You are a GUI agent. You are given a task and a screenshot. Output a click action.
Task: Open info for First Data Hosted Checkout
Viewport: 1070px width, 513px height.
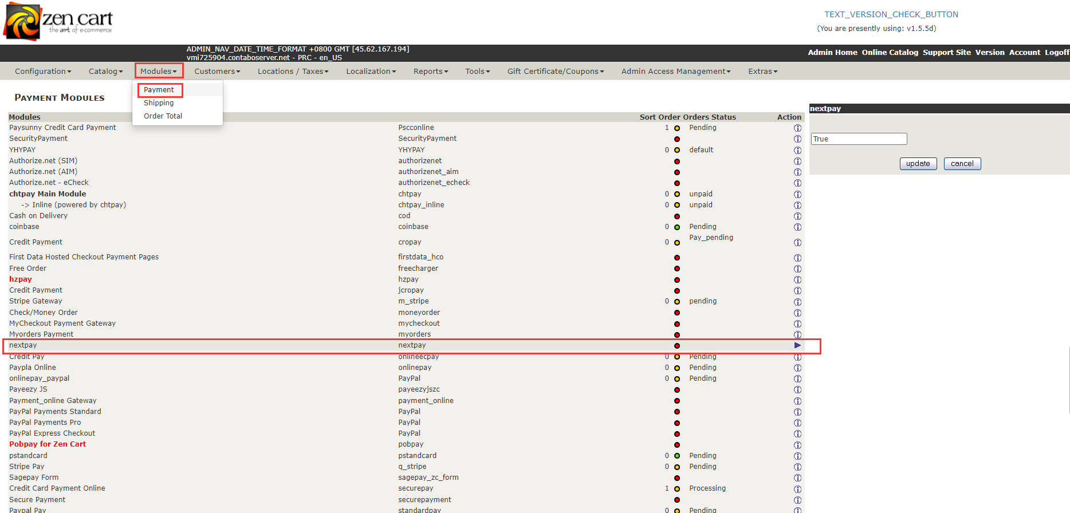[x=797, y=258]
